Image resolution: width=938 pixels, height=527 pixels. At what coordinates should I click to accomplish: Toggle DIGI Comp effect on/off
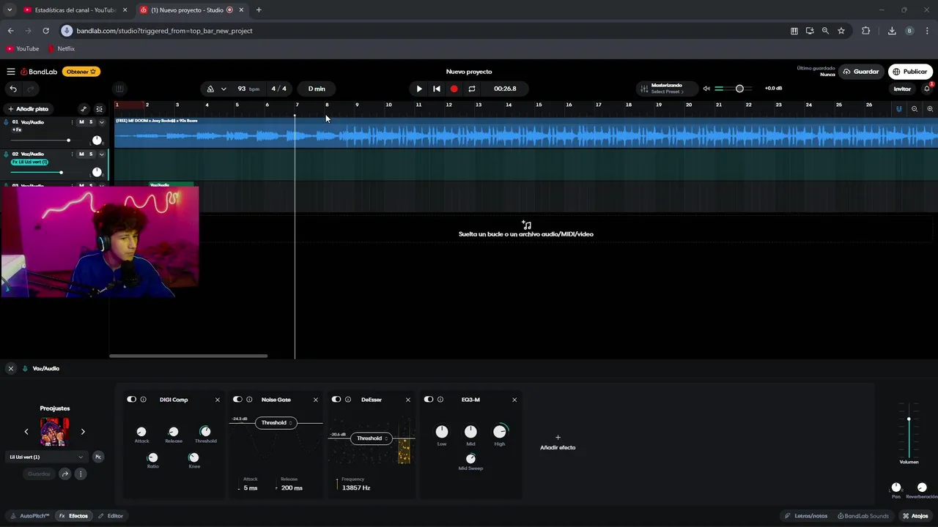[x=132, y=400]
